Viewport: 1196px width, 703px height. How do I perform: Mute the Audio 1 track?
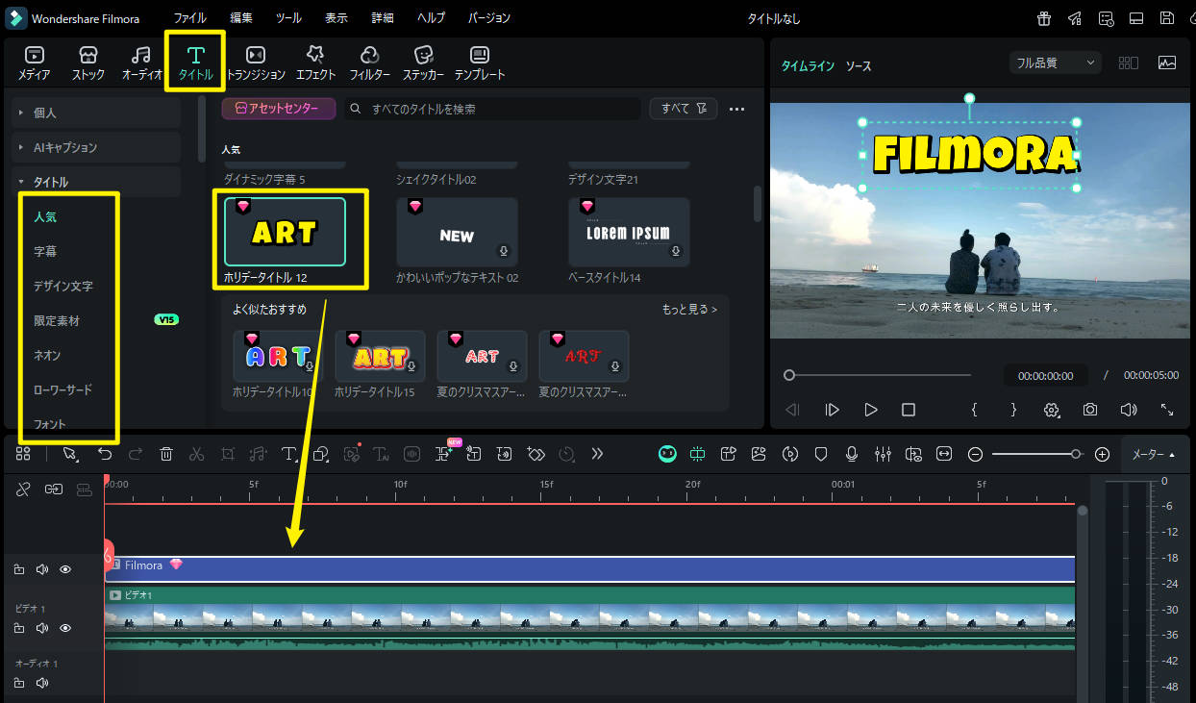42,684
